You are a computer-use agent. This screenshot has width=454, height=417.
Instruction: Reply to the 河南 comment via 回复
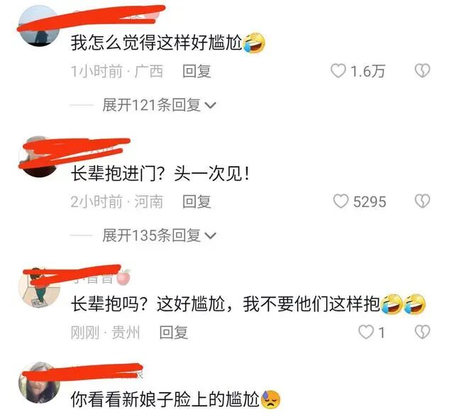pos(196,202)
